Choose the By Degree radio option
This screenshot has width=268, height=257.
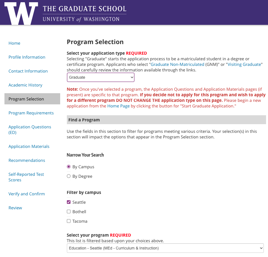69,176
